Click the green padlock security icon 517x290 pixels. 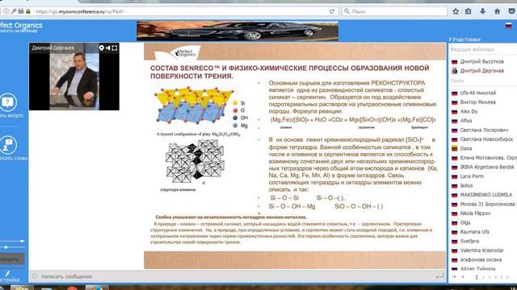click(28, 11)
